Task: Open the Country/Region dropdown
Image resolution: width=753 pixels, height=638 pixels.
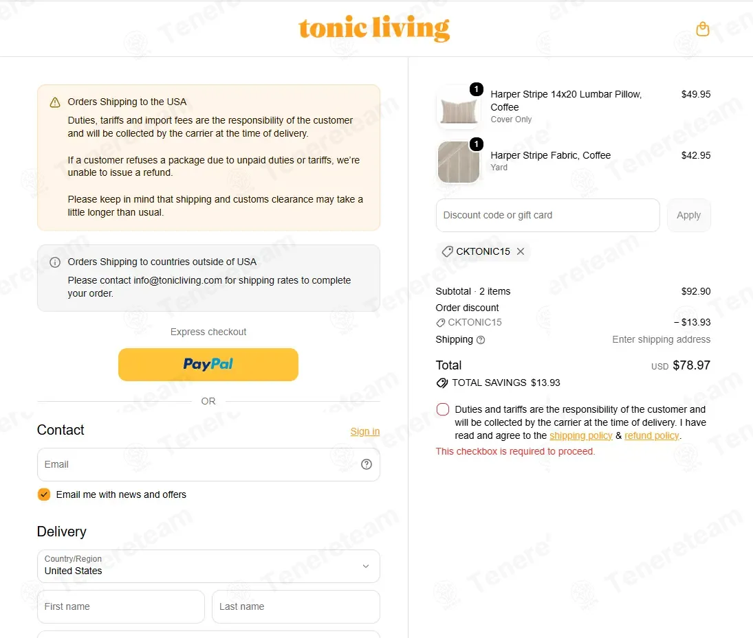Action: click(208, 566)
